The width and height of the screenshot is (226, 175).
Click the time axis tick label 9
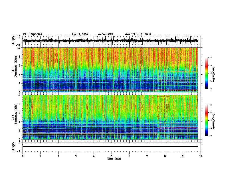pyautogui.click(x=183, y=156)
